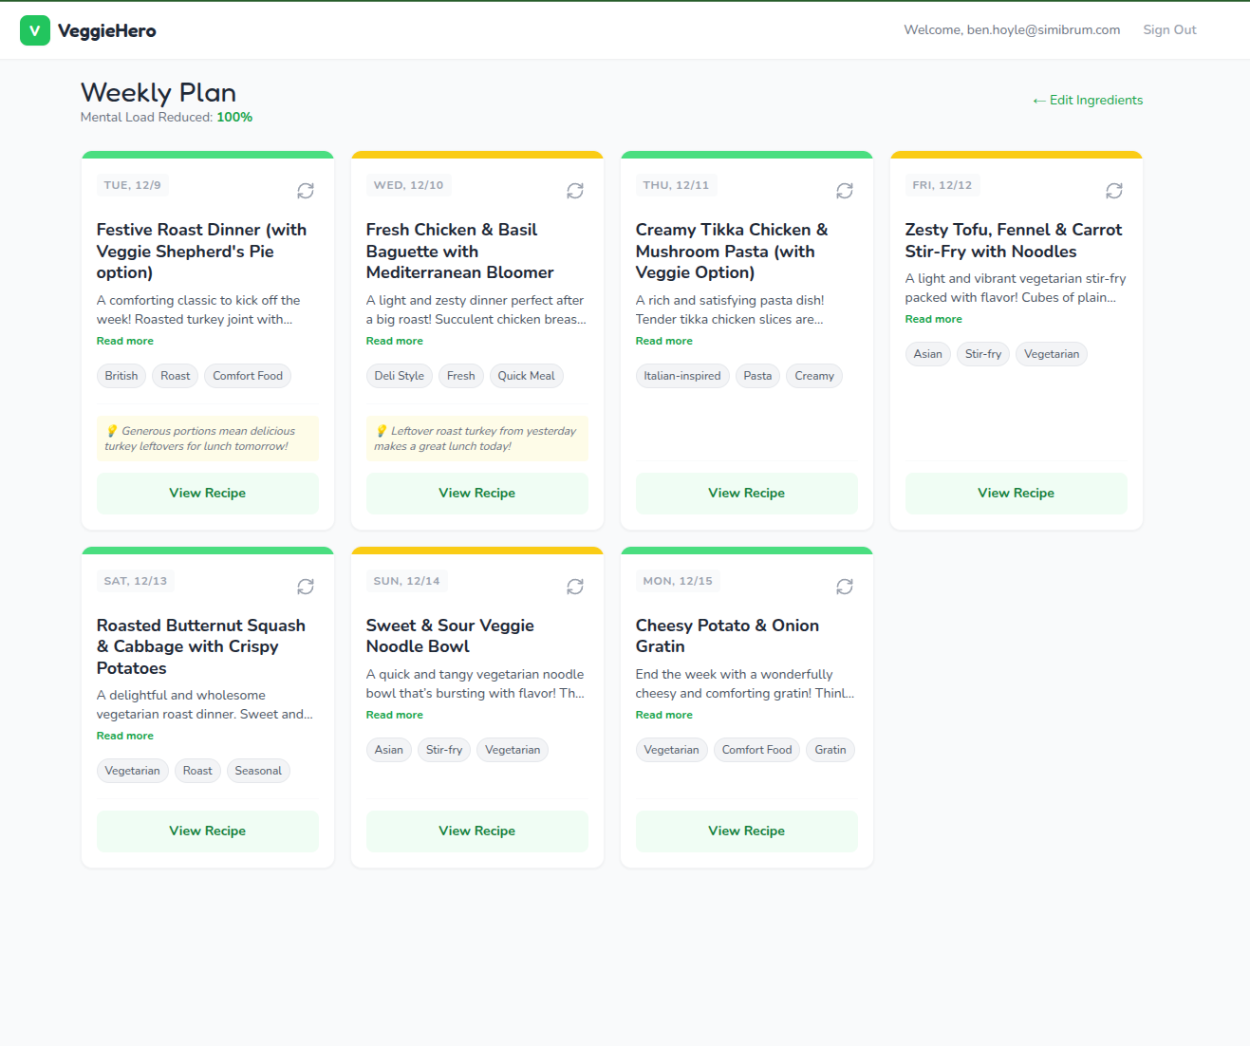Click the Italian-inspired tag
Screen dimensions: 1250x1046
coord(681,376)
